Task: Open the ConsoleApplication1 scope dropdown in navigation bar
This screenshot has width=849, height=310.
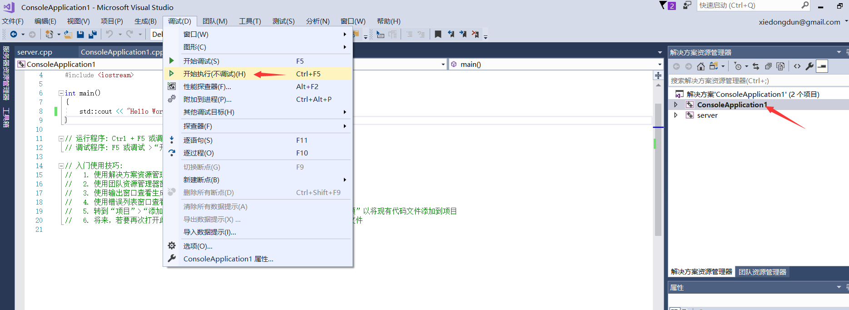Action: pos(443,65)
